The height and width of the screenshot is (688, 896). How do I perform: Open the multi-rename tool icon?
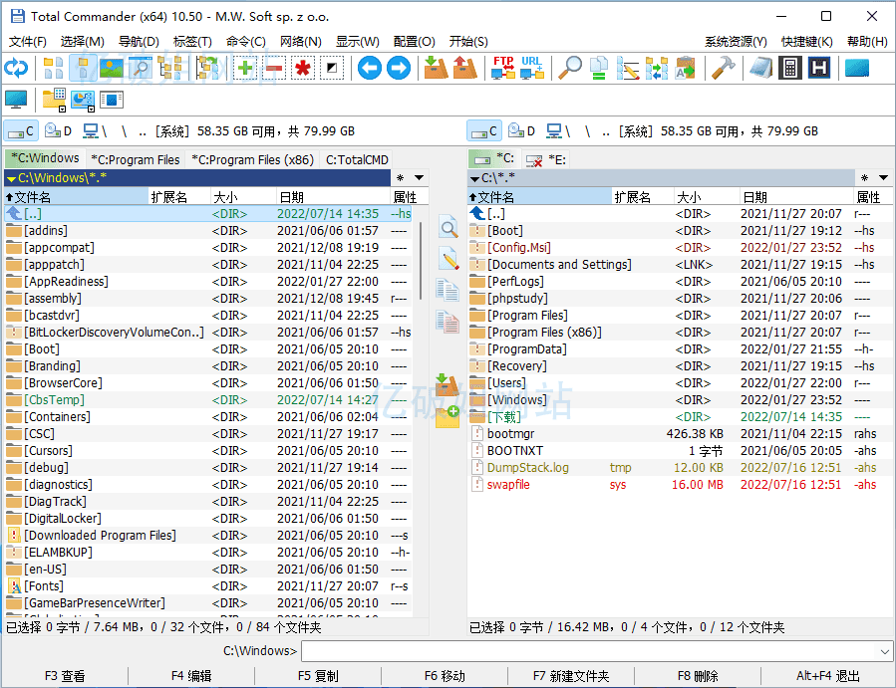tap(628, 69)
